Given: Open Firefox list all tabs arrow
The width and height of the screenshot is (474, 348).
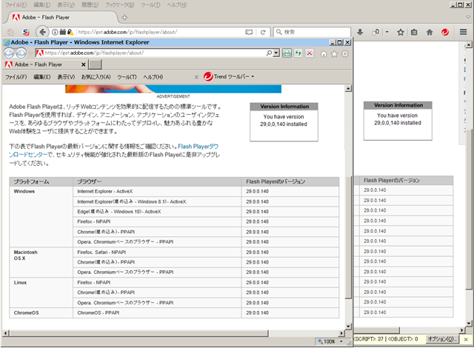Looking at the screenshot, I should point(468,17).
